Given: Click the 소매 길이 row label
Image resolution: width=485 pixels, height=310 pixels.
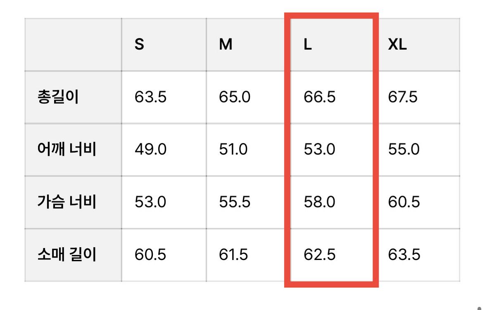Looking at the screenshot, I should (67, 255).
